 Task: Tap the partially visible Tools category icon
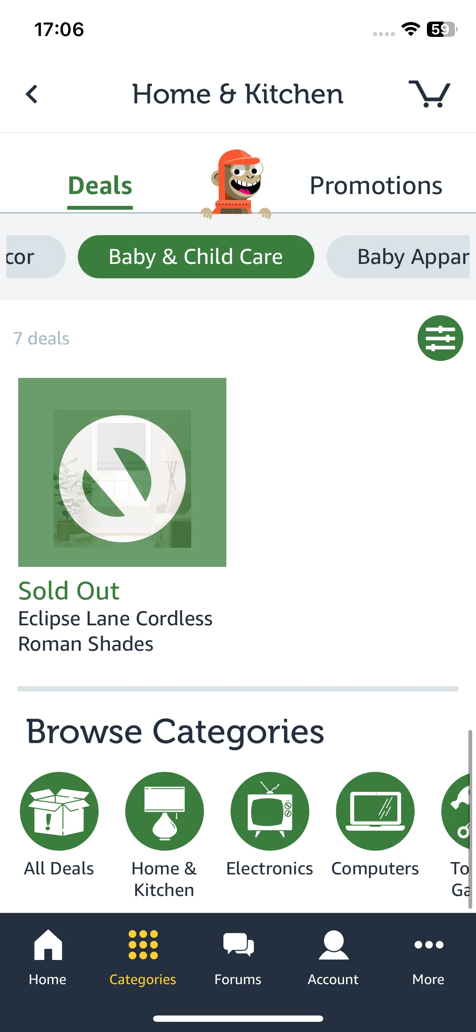456,811
